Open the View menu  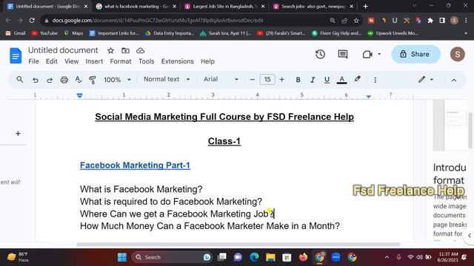(71, 61)
